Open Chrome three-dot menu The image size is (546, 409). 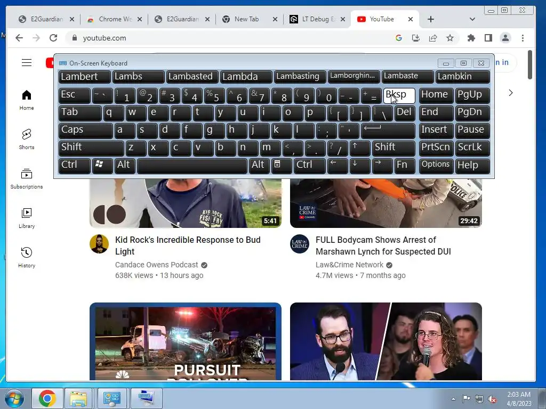click(x=523, y=38)
